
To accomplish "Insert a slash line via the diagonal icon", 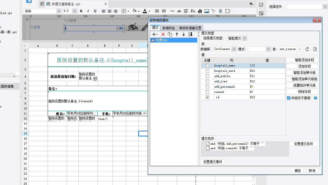I will click(214, 11).
